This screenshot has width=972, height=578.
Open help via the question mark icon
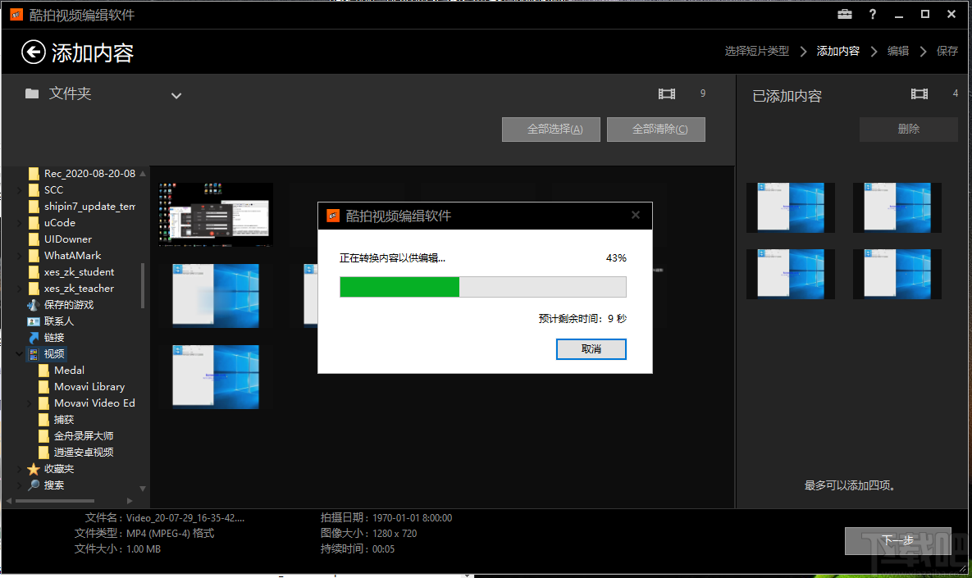872,14
